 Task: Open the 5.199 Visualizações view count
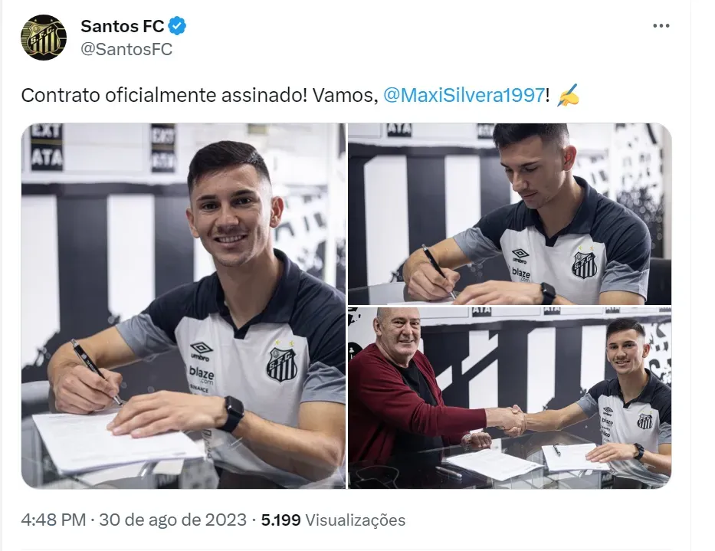point(333,520)
